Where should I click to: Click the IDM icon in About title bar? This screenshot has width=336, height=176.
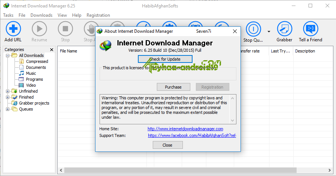(100, 31)
